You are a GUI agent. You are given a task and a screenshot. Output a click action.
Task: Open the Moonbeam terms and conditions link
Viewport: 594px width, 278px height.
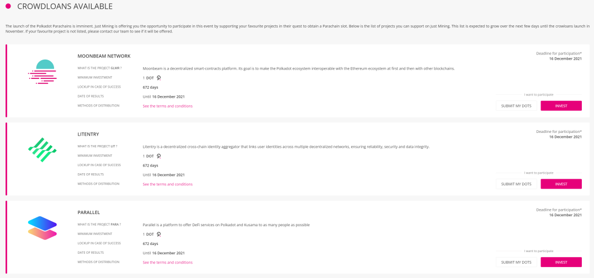pyautogui.click(x=167, y=106)
